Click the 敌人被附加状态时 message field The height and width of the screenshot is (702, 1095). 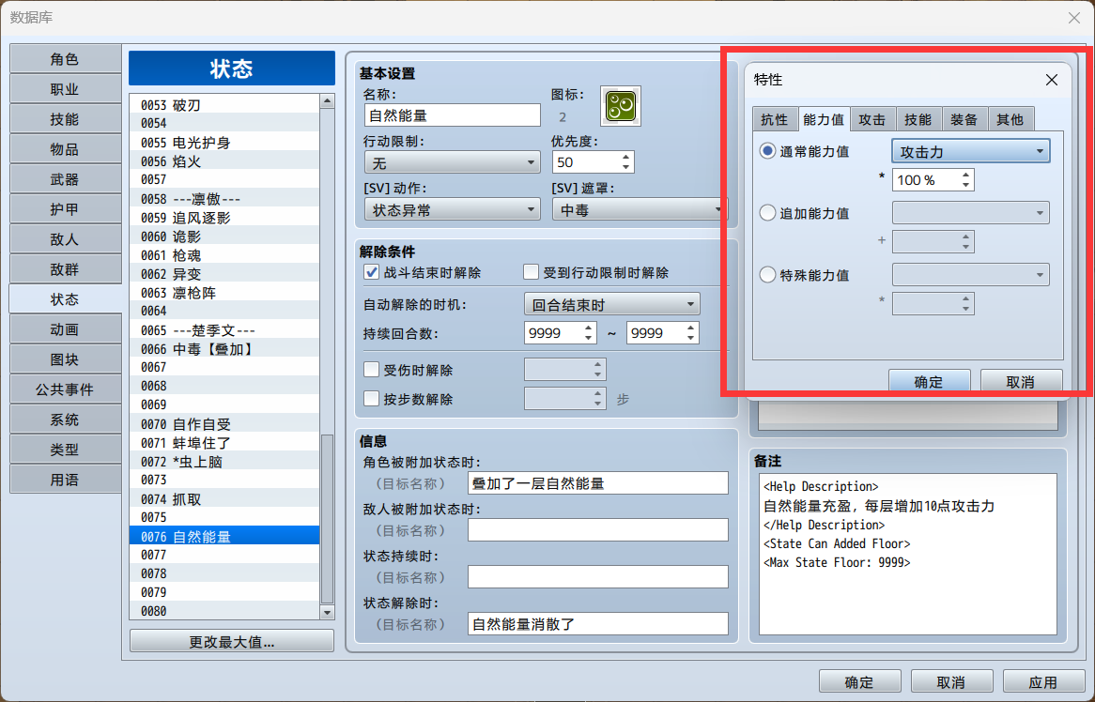tap(598, 529)
